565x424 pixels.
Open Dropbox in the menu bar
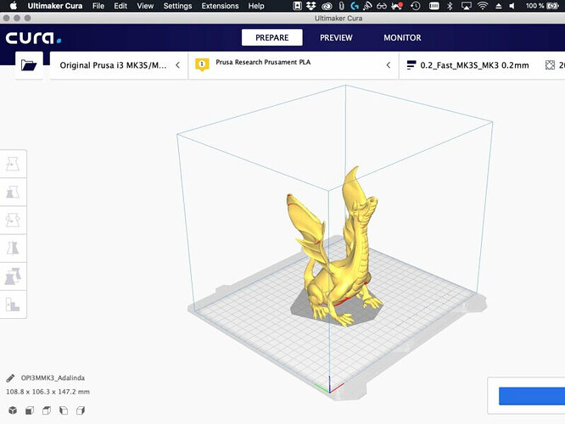(x=310, y=6)
